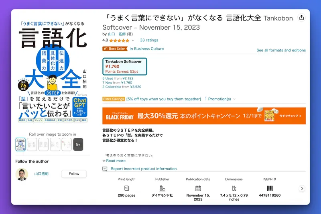Image resolution: width=321 pixels, height=214 pixels.
Task: Select the second preview page thumbnail
Action: pos(32,145)
